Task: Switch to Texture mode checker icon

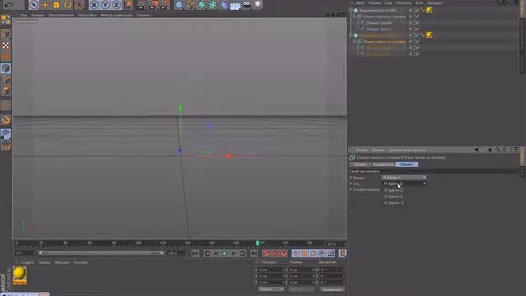Action: point(6,45)
